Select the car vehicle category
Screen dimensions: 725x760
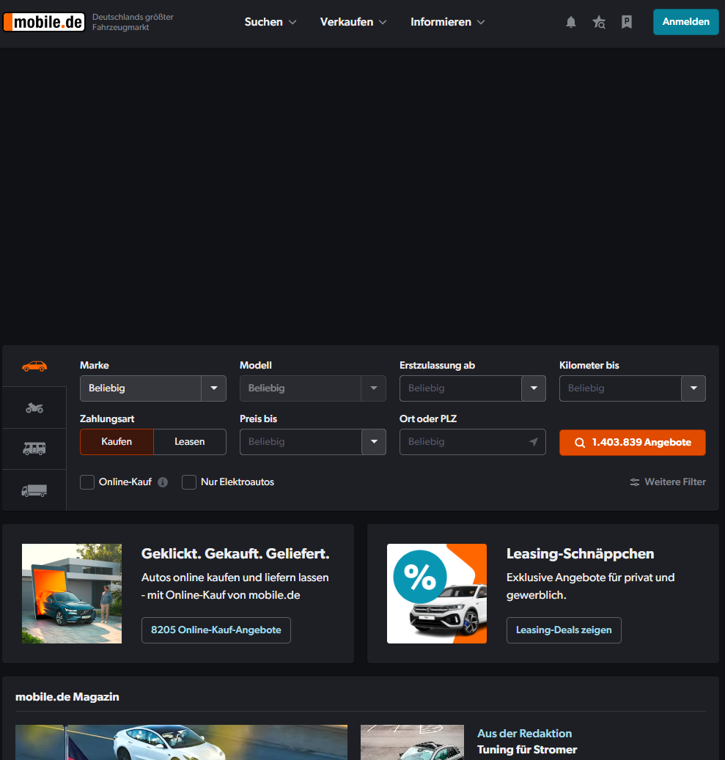pos(34,366)
